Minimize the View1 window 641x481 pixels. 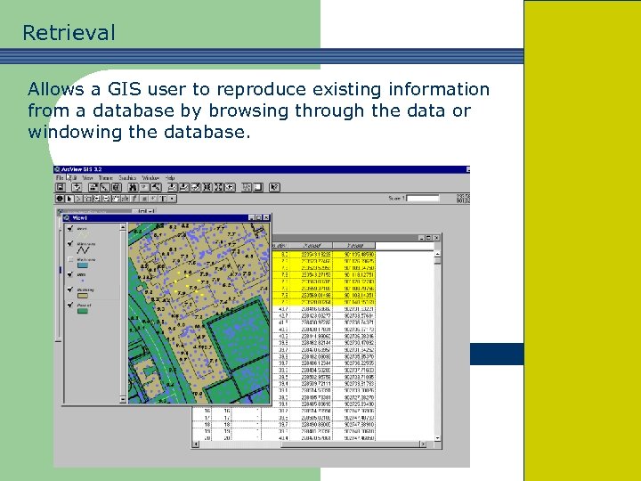coord(251,217)
